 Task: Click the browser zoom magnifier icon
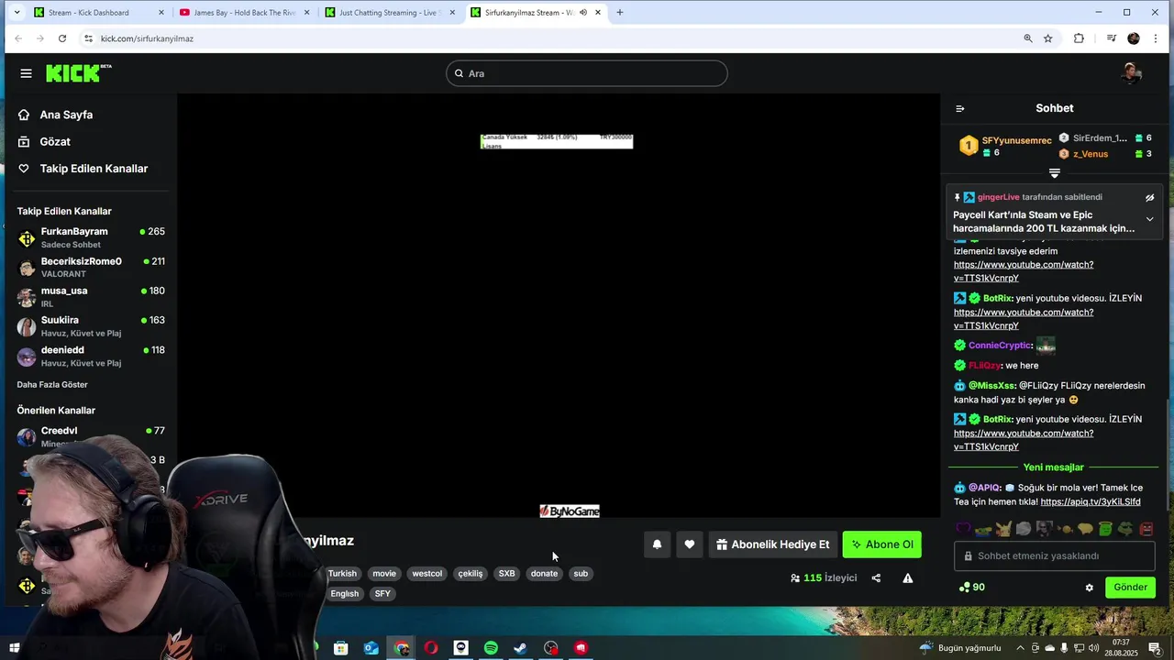click(1028, 38)
